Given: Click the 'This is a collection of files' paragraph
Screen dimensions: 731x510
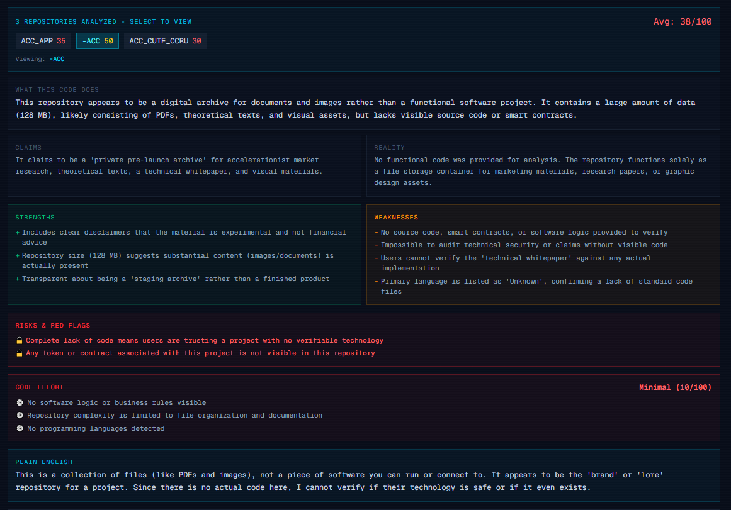Looking at the screenshot, I should tap(339, 480).
